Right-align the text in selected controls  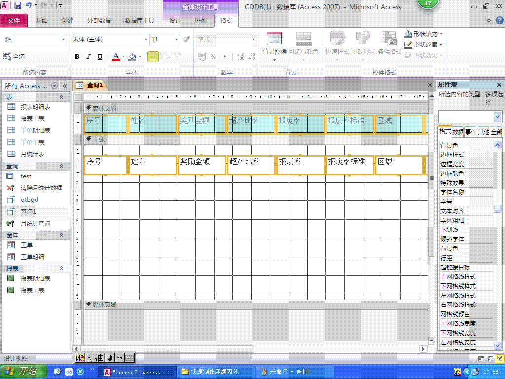tap(176, 57)
